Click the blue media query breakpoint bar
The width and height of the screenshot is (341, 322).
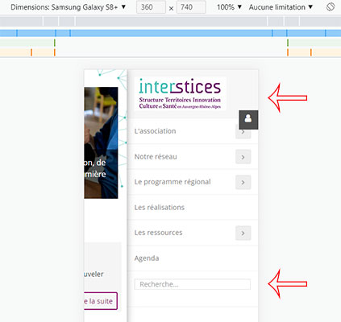pyautogui.click(x=170, y=33)
